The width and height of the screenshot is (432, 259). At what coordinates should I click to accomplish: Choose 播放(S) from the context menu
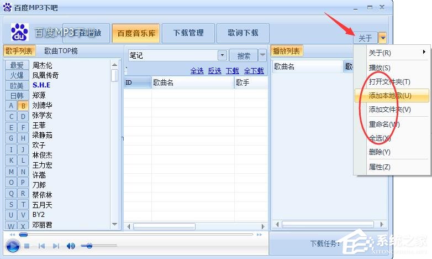point(392,68)
